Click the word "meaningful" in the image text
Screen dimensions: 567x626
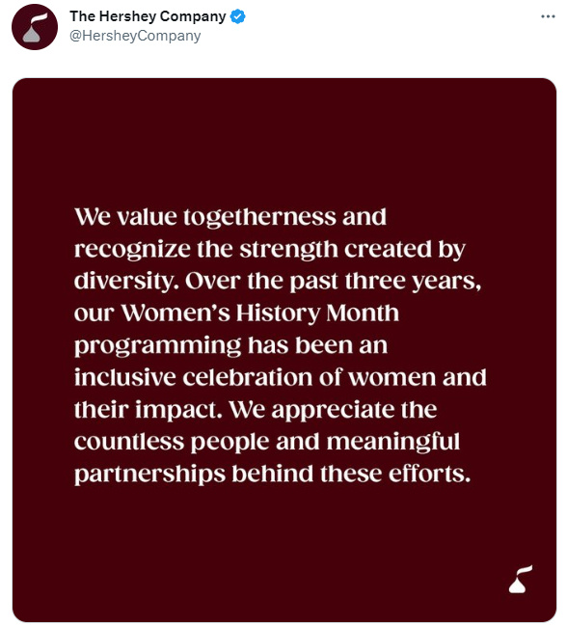tap(393, 442)
